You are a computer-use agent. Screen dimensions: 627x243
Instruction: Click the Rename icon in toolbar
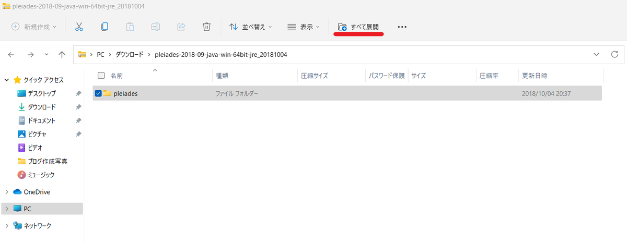point(156,27)
